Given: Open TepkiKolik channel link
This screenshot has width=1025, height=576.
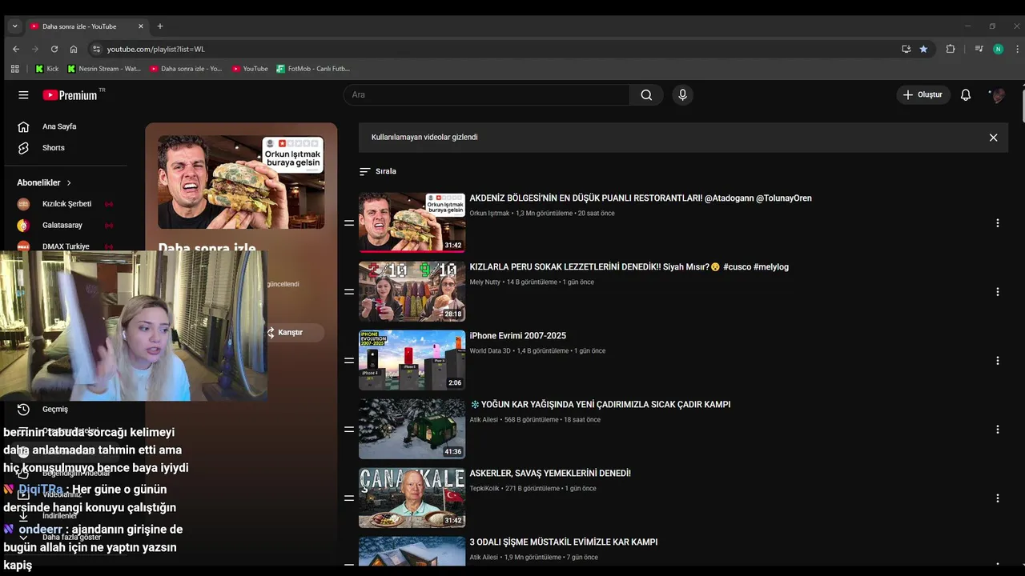Looking at the screenshot, I should point(485,489).
